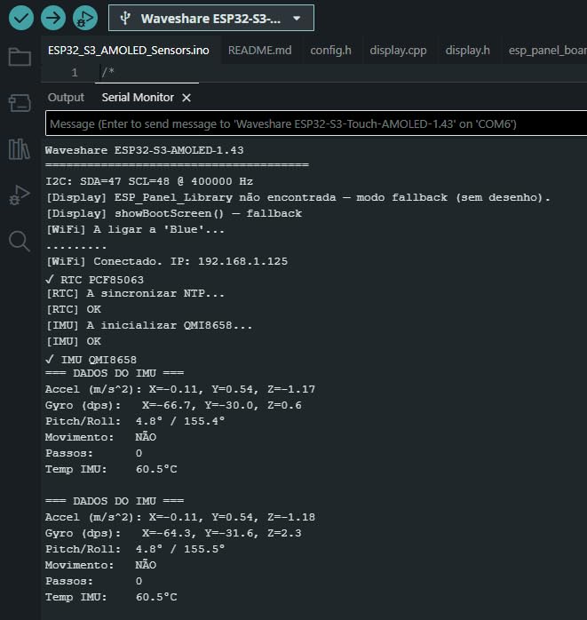Click the Gyro line with 'X=-64.3'
587x620 pixels.
click(173, 533)
